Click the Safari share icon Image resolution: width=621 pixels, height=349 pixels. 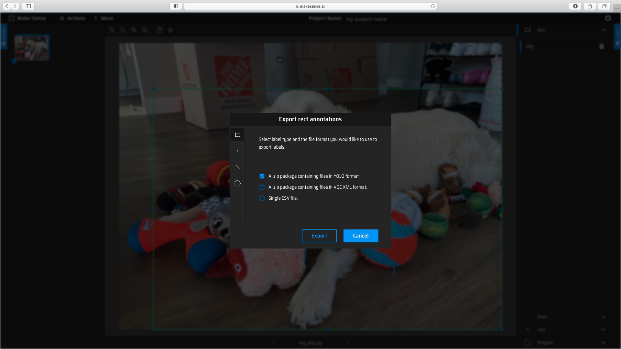(590, 6)
